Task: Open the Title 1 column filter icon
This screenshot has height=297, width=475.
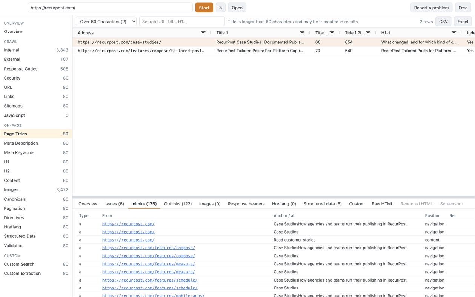Action: (x=302, y=33)
